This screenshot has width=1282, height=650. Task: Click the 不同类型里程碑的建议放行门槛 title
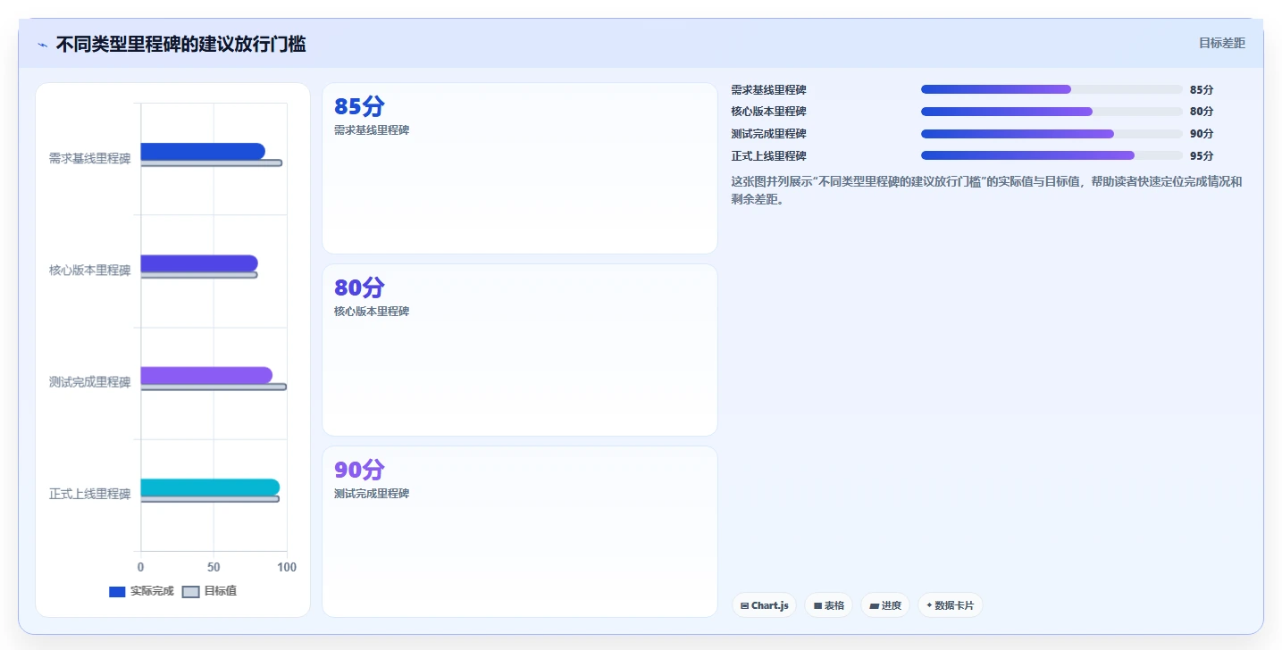[x=180, y=45]
